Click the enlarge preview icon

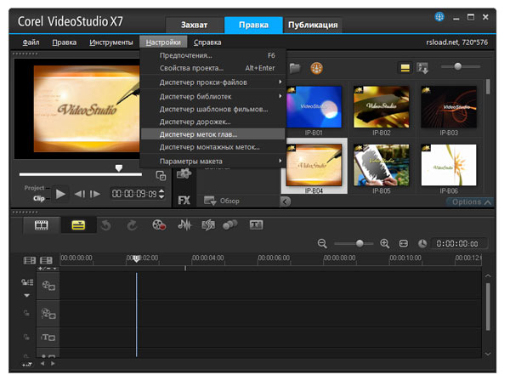pos(161,176)
